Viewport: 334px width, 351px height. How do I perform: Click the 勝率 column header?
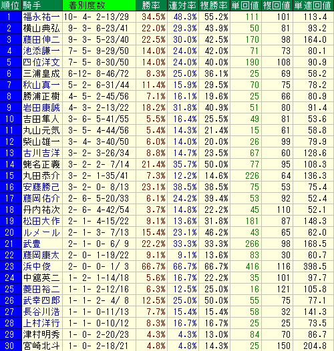(152, 5)
